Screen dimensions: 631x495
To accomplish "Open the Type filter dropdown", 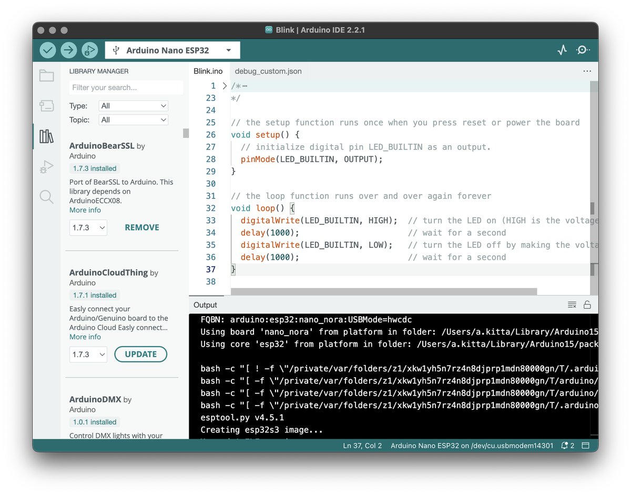I will (133, 105).
